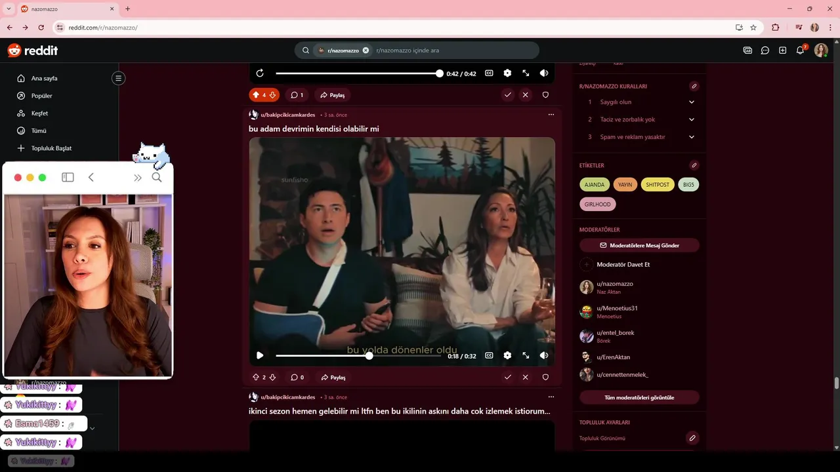
Task: Click the Reddit ads icon in the header
Action: pyautogui.click(x=747, y=50)
